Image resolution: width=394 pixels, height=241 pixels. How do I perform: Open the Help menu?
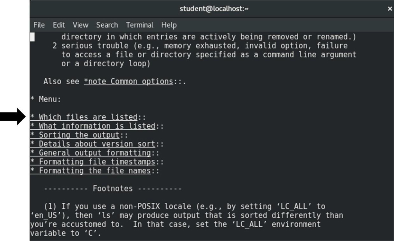[169, 25]
